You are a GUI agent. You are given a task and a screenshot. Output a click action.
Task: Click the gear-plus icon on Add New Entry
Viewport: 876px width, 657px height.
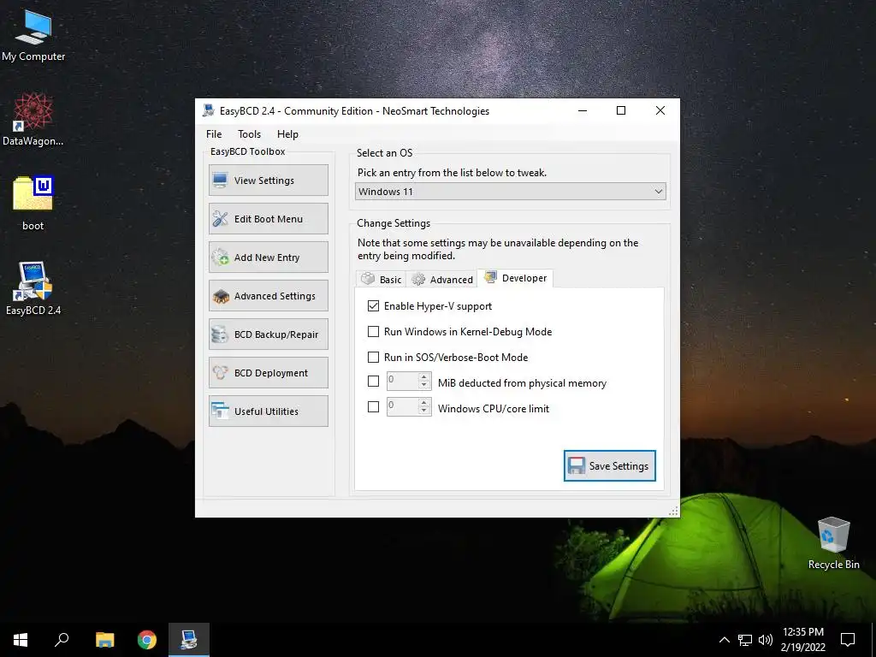point(220,257)
